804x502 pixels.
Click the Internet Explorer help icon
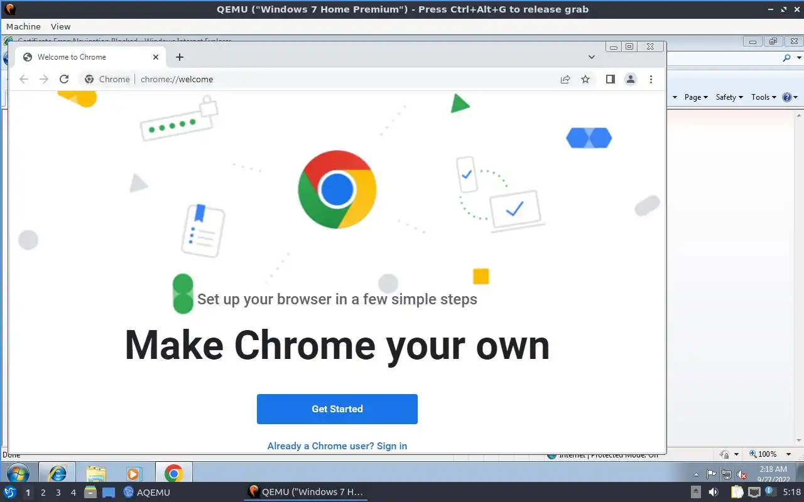[786, 97]
